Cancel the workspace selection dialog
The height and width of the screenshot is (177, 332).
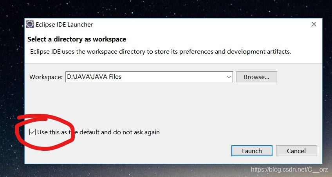[x=296, y=151]
